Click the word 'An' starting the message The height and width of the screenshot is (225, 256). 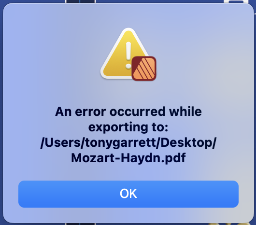(x=63, y=112)
